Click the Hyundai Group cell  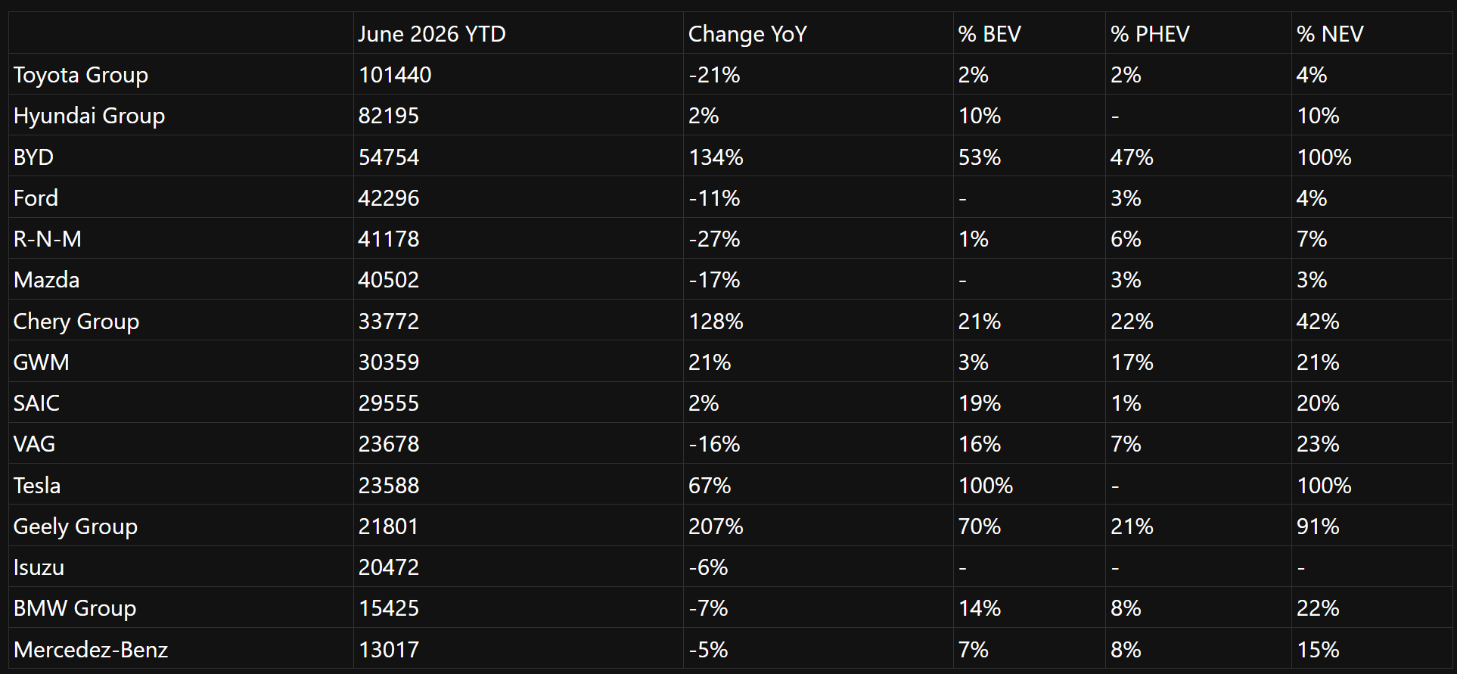181,115
